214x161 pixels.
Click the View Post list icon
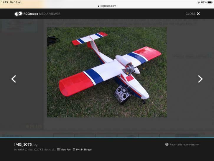coord(58,149)
